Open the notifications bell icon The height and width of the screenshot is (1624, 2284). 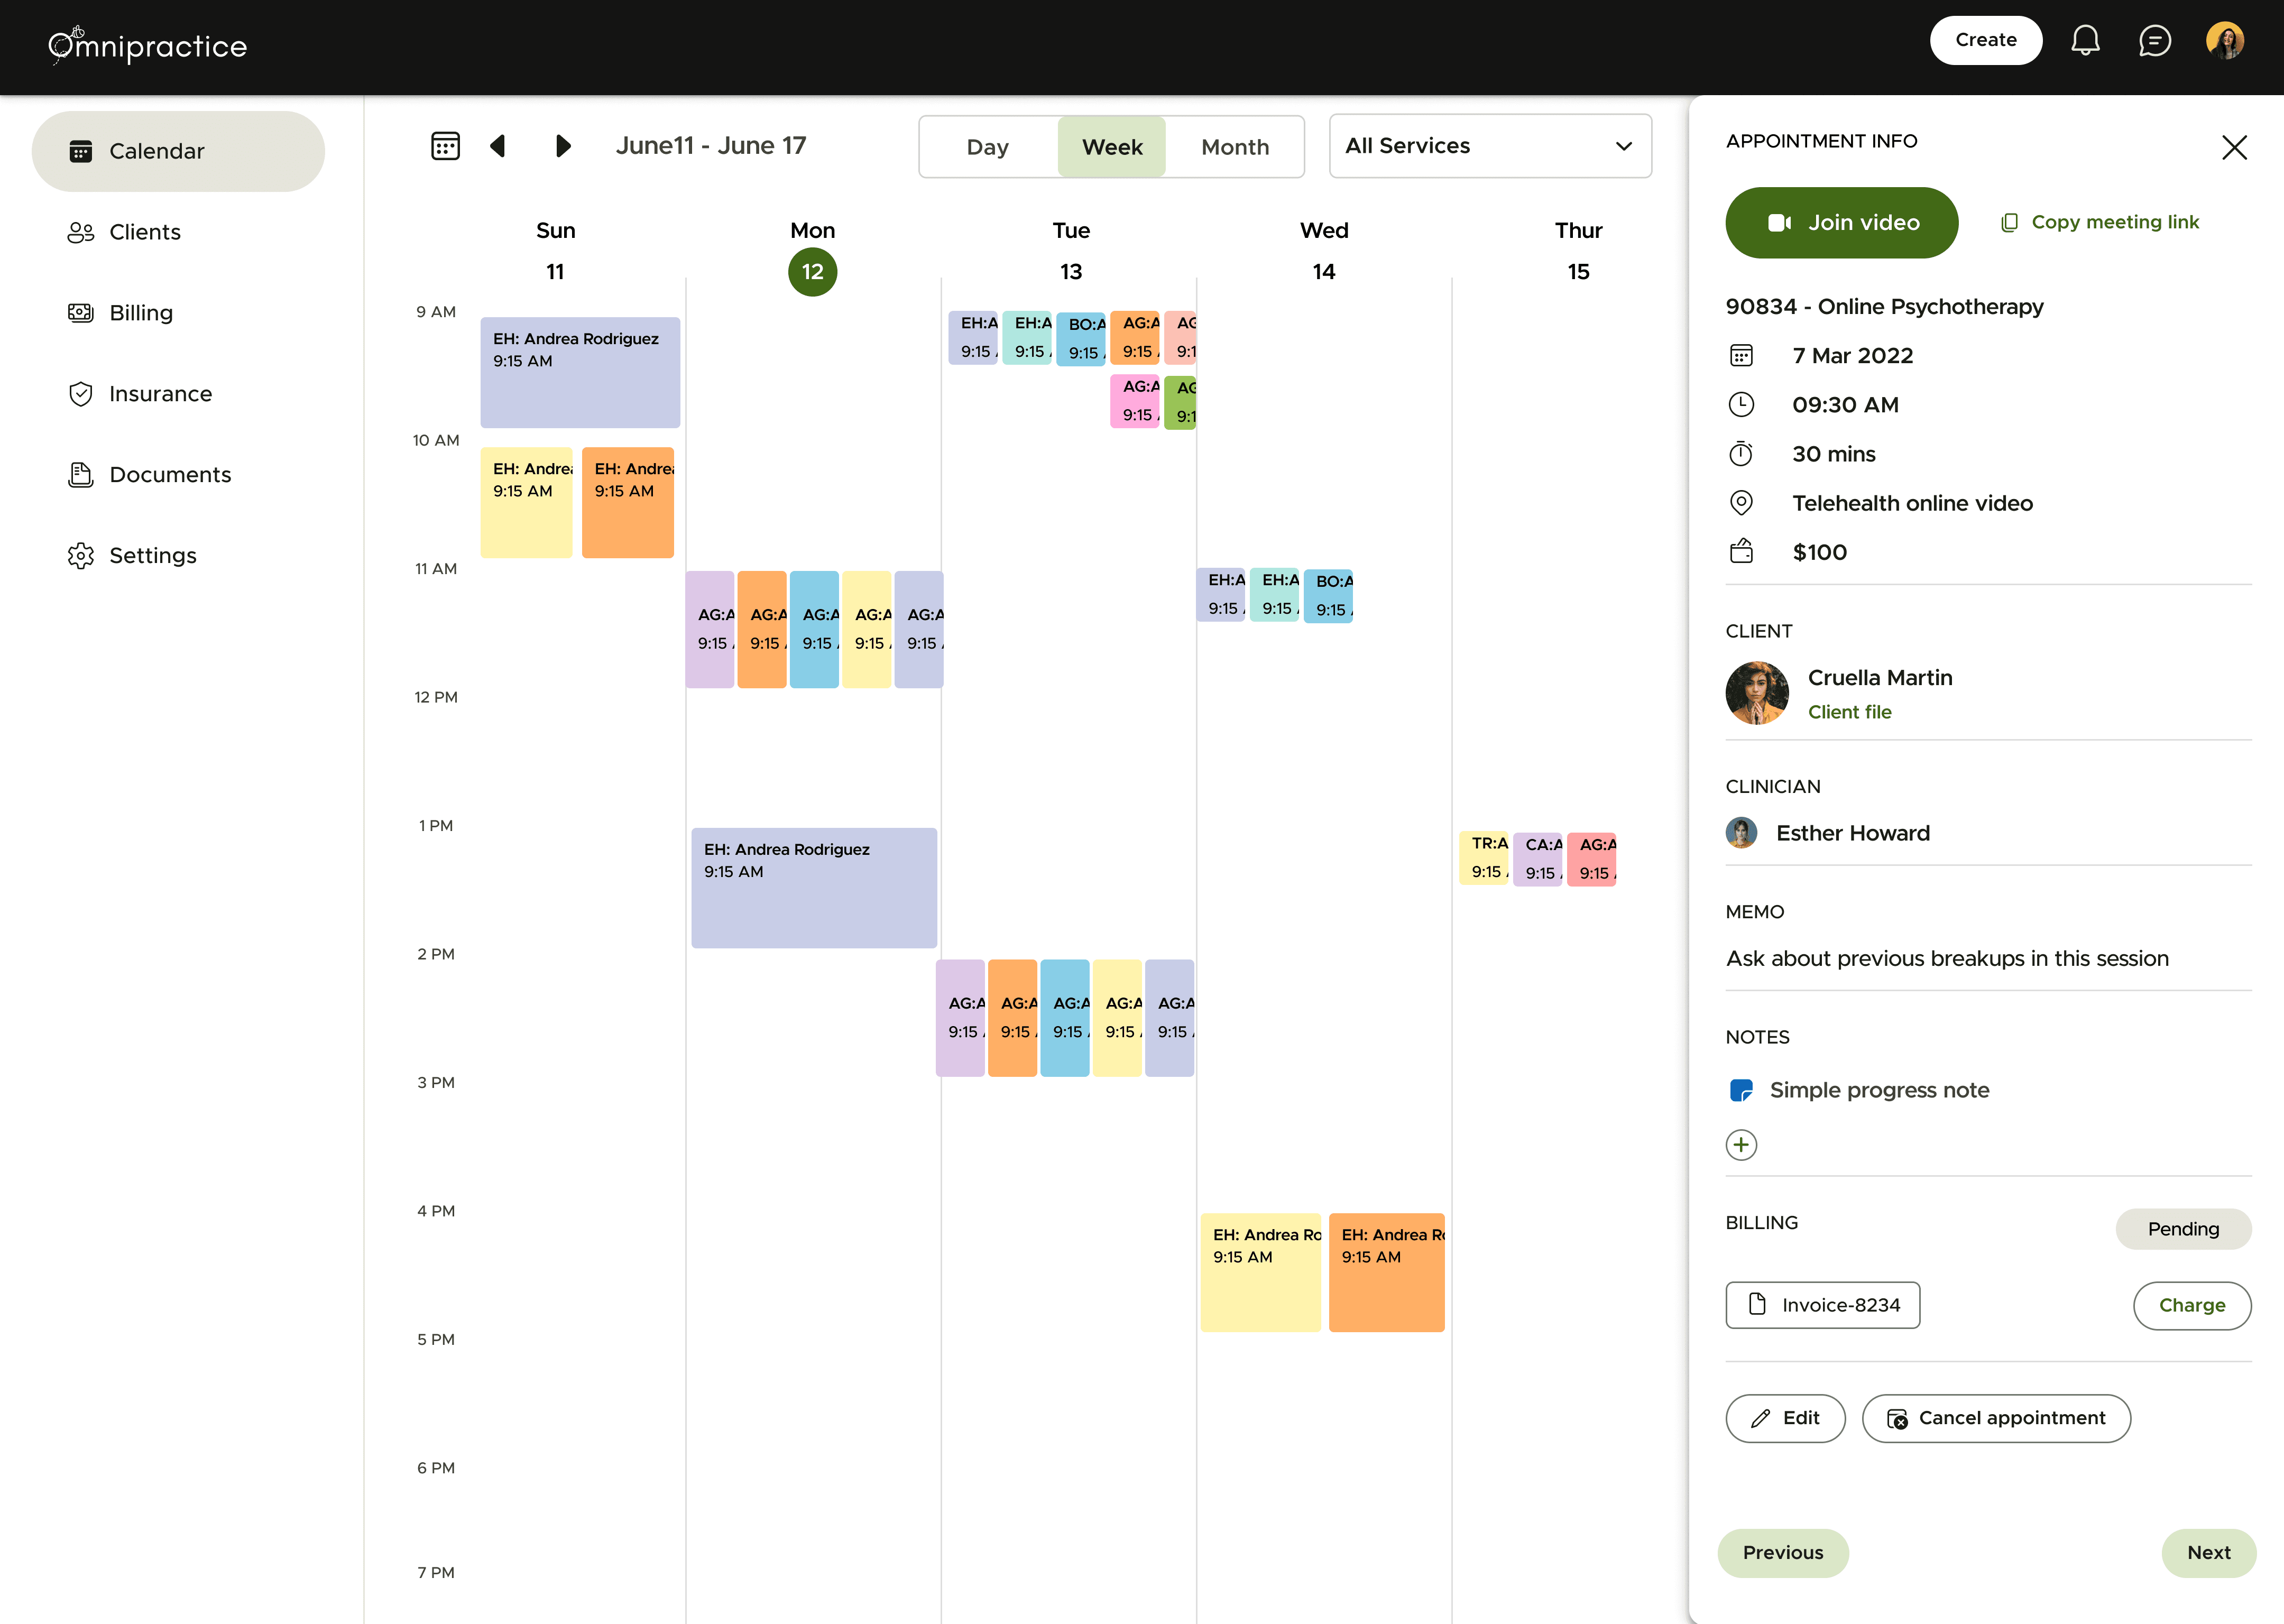tap(2085, 41)
